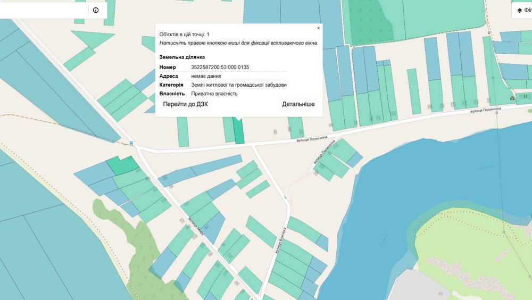Click the Земельна ділянка popup heading
The image size is (532, 300).
(x=182, y=57)
